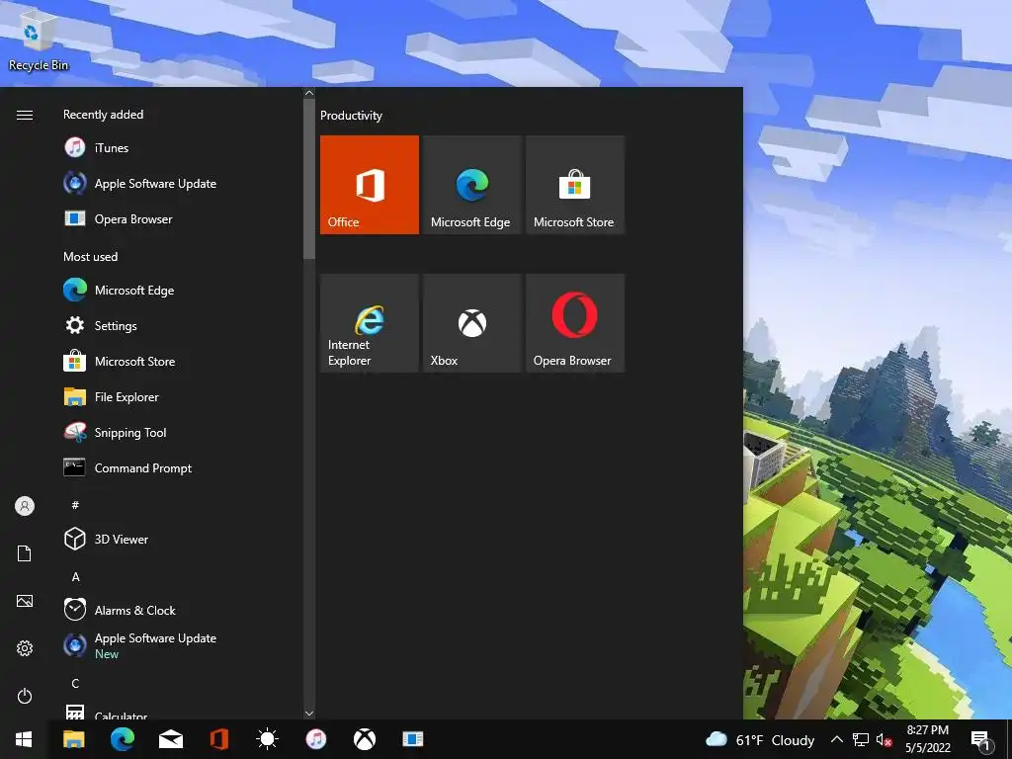This screenshot has width=1012, height=759.
Task: Expand Start menu hamburger navigation
Action: click(x=25, y=115)
